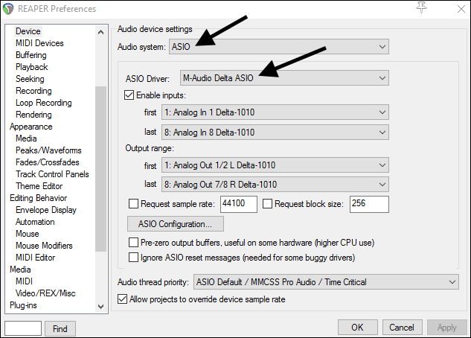The width and height of the screenshot is (471, 338).
Task: Click the pin icon in title bar
Action: [x=421, y=7]
